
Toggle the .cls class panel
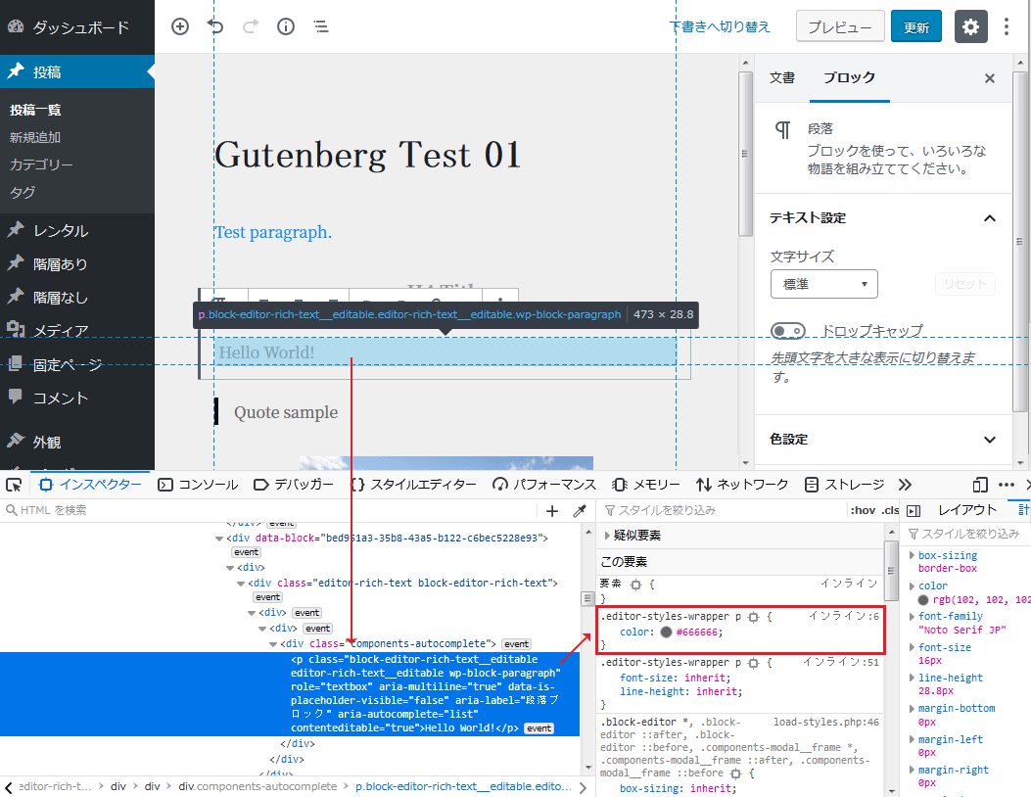click(889, 510)
